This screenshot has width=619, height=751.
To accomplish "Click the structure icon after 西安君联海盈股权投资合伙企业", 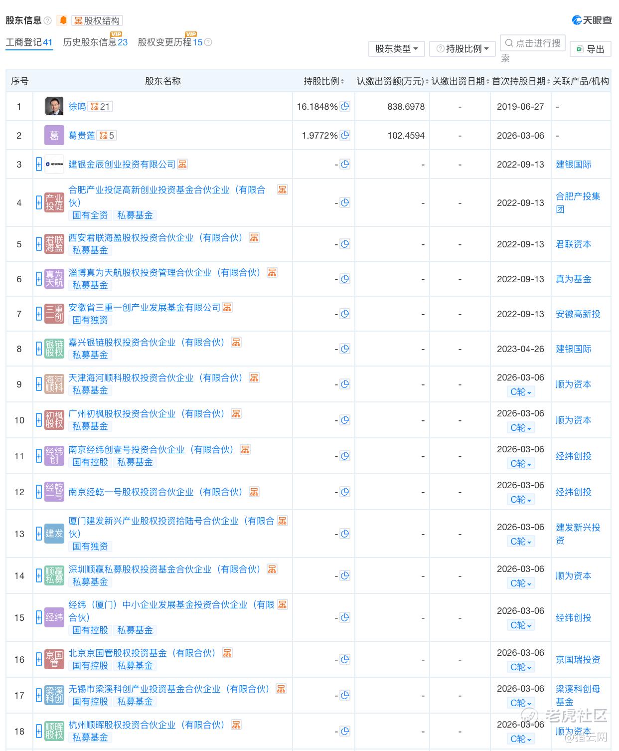I will pyautogui.click(x=254, y=237).
